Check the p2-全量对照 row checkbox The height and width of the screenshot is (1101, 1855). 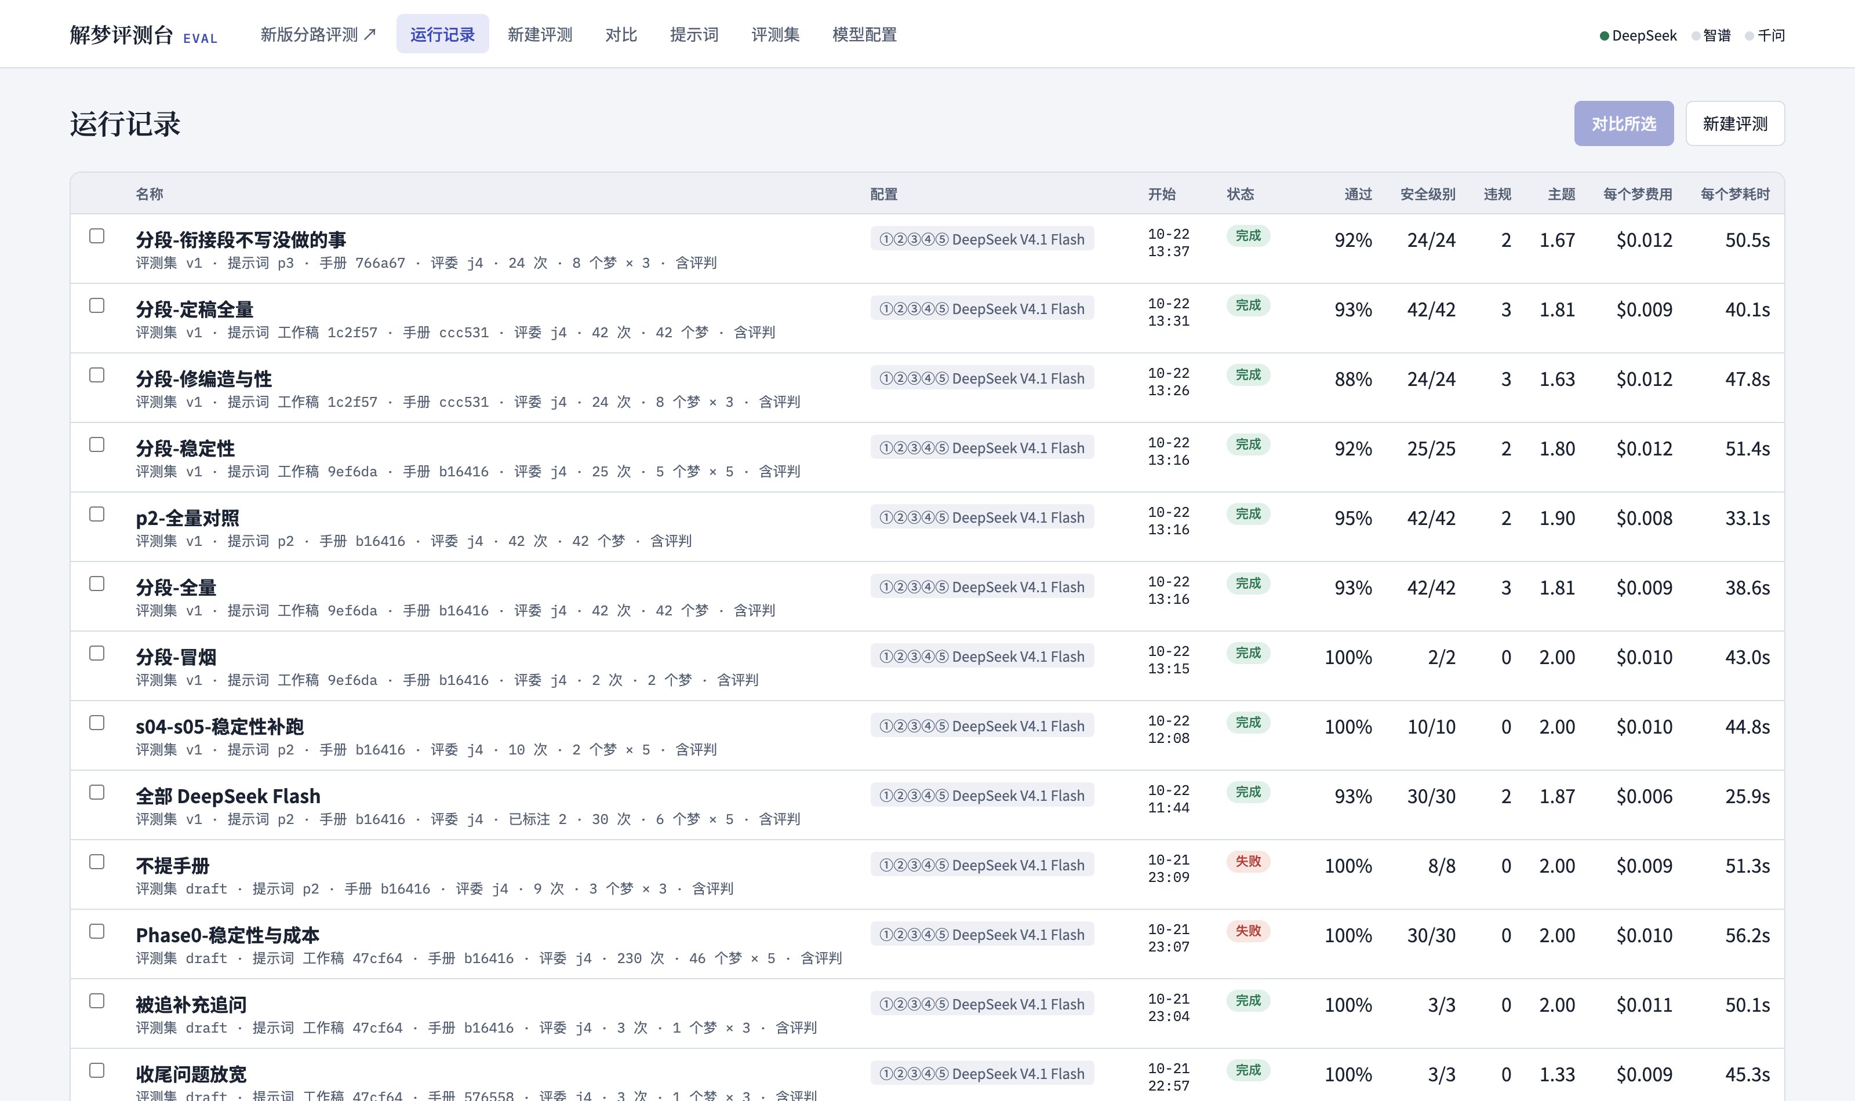[96, 514]
